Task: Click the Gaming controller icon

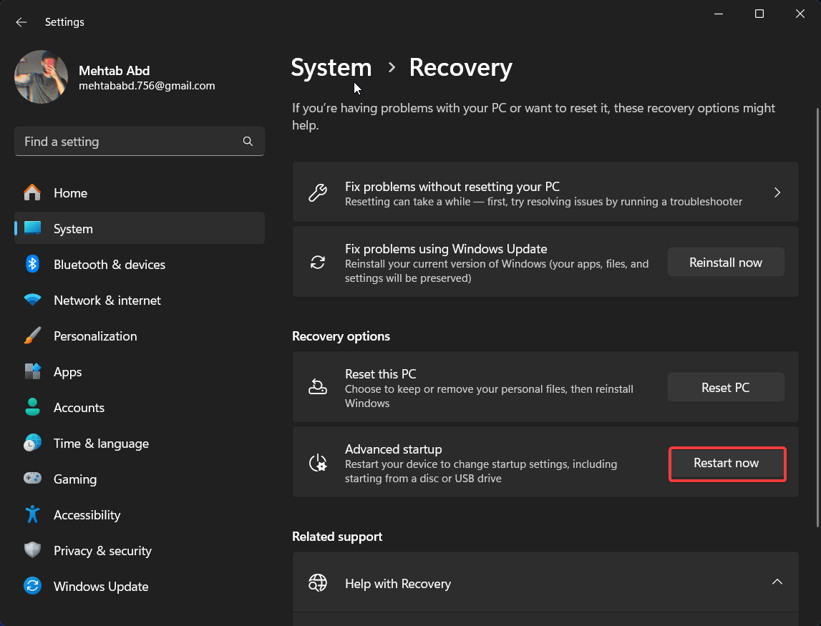Action: [32, 479]
